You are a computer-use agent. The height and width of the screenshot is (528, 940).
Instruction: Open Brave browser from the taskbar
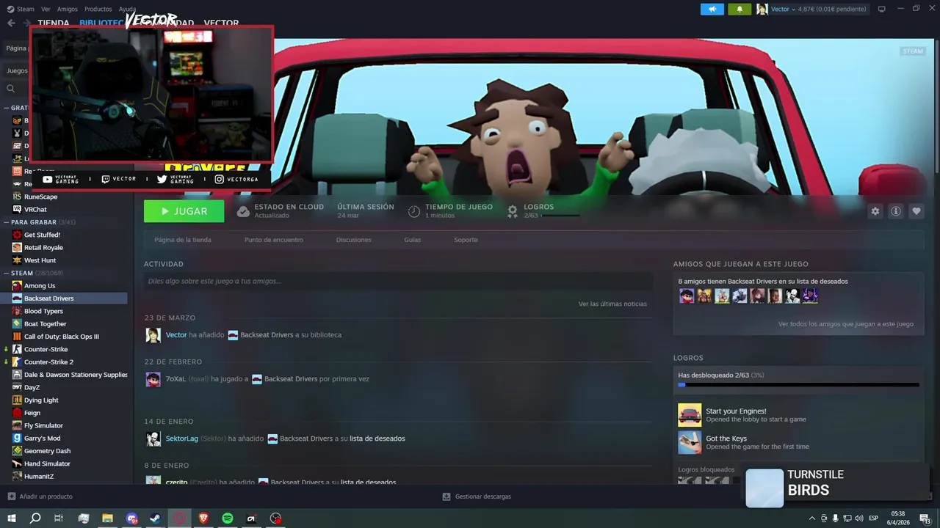click(203, 518)
